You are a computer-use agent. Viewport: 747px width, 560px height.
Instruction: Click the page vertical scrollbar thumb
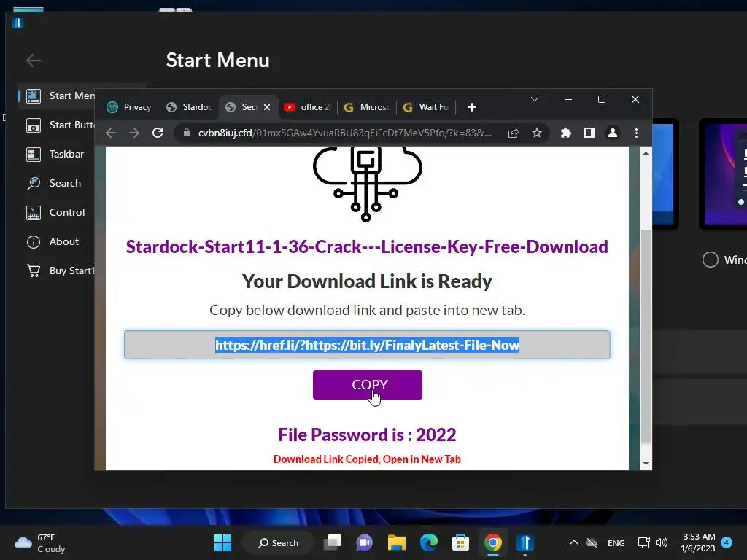click(x=646, y=335)
